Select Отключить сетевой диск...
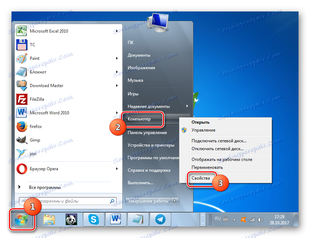Image resolution: width=310 pixels, height=238 pixels. tap(217, 149)
